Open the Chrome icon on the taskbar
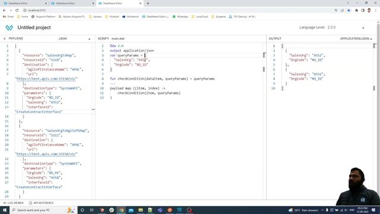 [x=121, y=210]
